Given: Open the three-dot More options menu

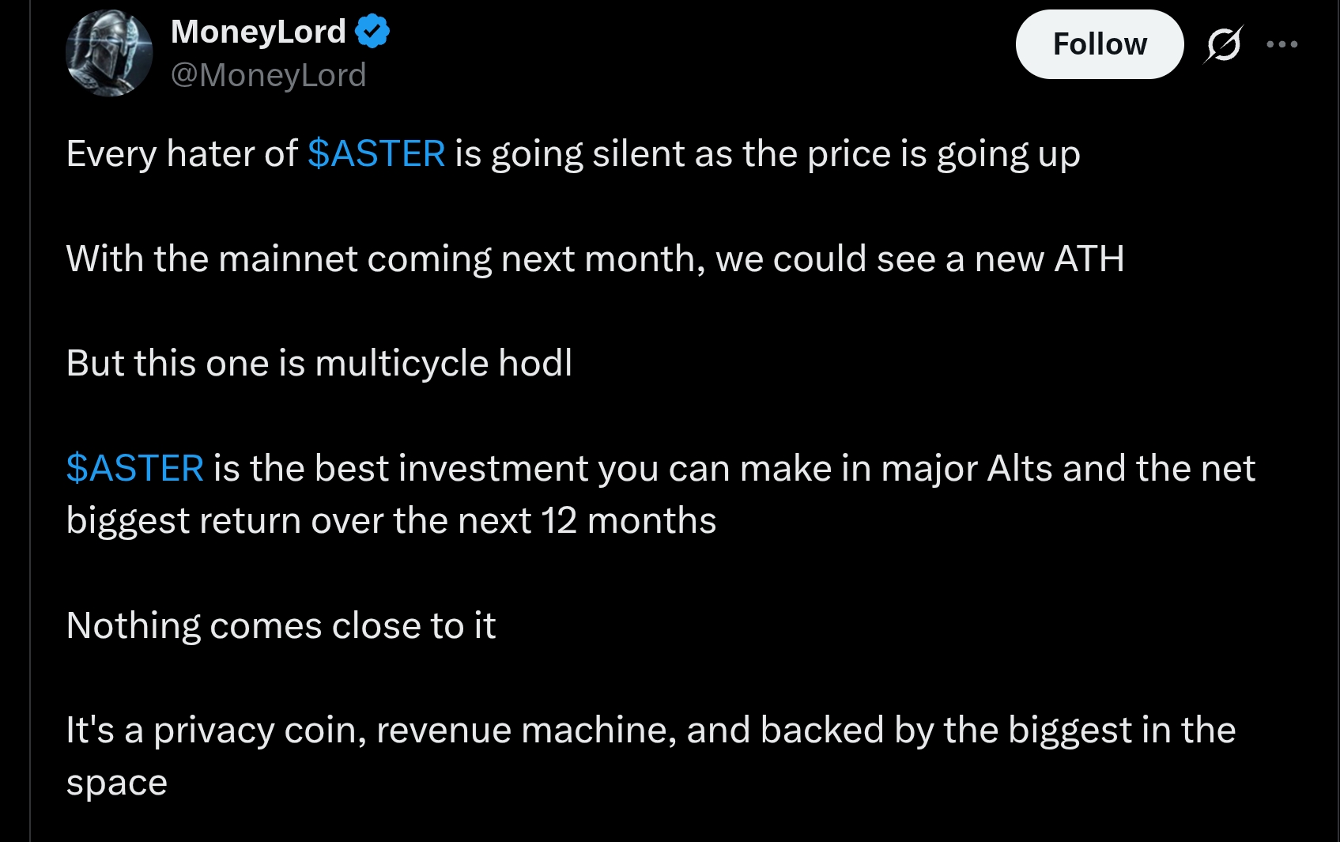Looking at the screenshot, I should [1281, 44].
